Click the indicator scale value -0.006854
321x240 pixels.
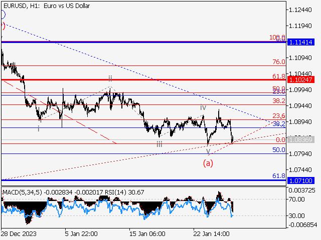tap(303, 225)
